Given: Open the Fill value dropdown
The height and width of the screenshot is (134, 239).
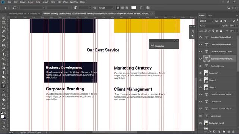Looking at the screenshot, I should click(x=237, y=31).
